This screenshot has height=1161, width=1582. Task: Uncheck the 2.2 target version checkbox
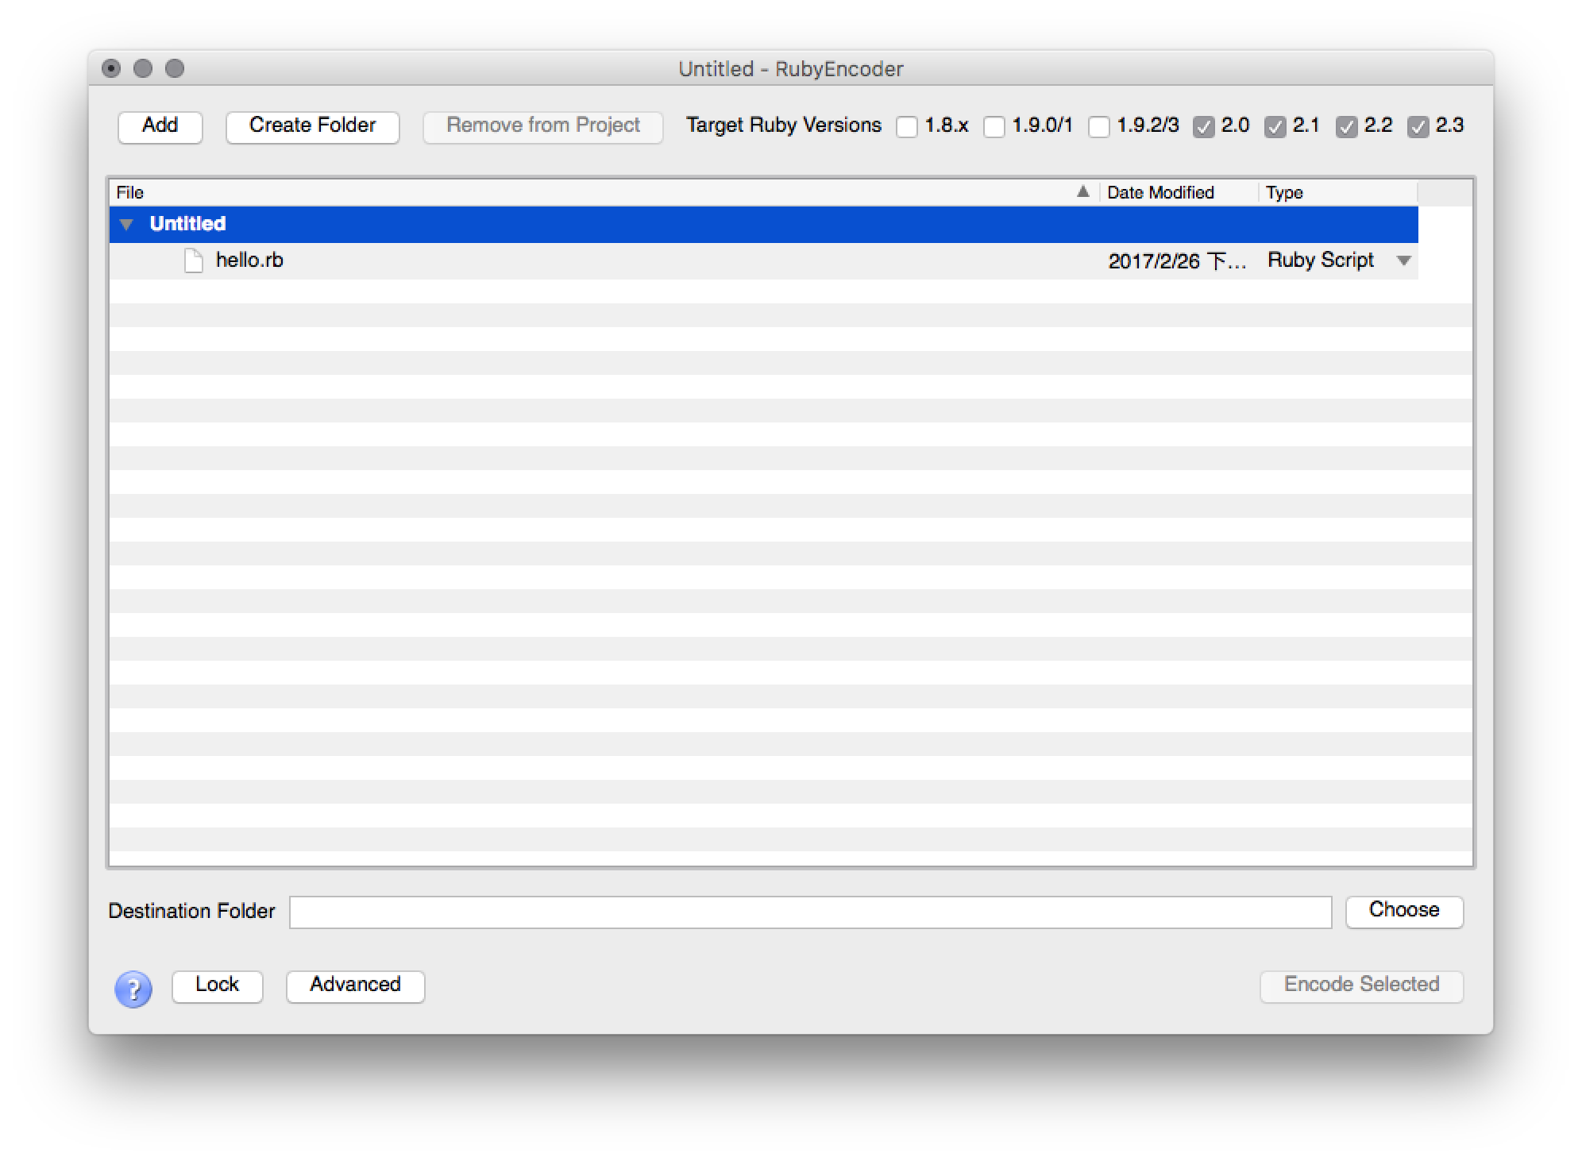pyautogui.click(x=1347, y=127)
